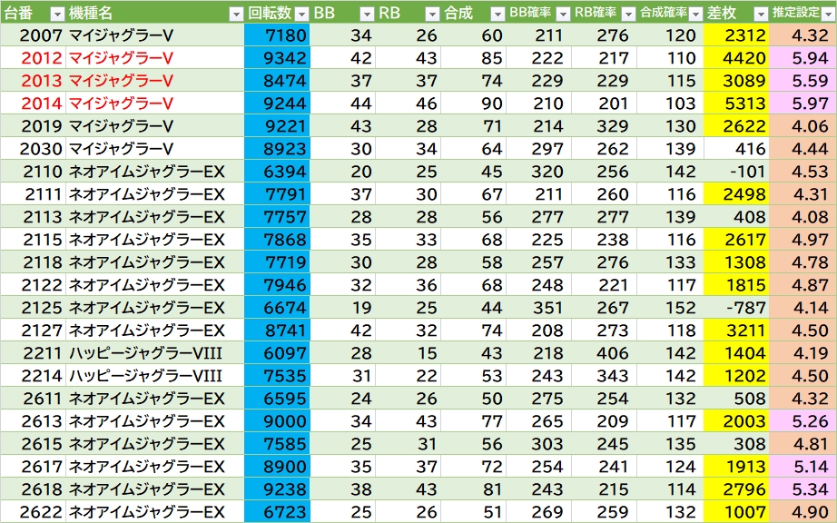Image resolution: width=837 pixels, height=523 pixels.
Task: Click the 推定設定 cell showing 5.97
Action: pyautogui.click(x=803, y=104)
